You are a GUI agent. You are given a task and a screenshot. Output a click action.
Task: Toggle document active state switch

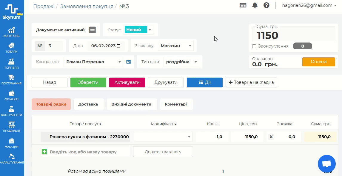pyautogui.click(x=93, y=30)
